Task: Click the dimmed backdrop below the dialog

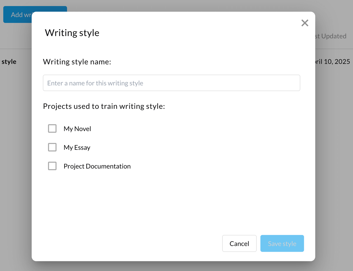Action: click(176, 266)
